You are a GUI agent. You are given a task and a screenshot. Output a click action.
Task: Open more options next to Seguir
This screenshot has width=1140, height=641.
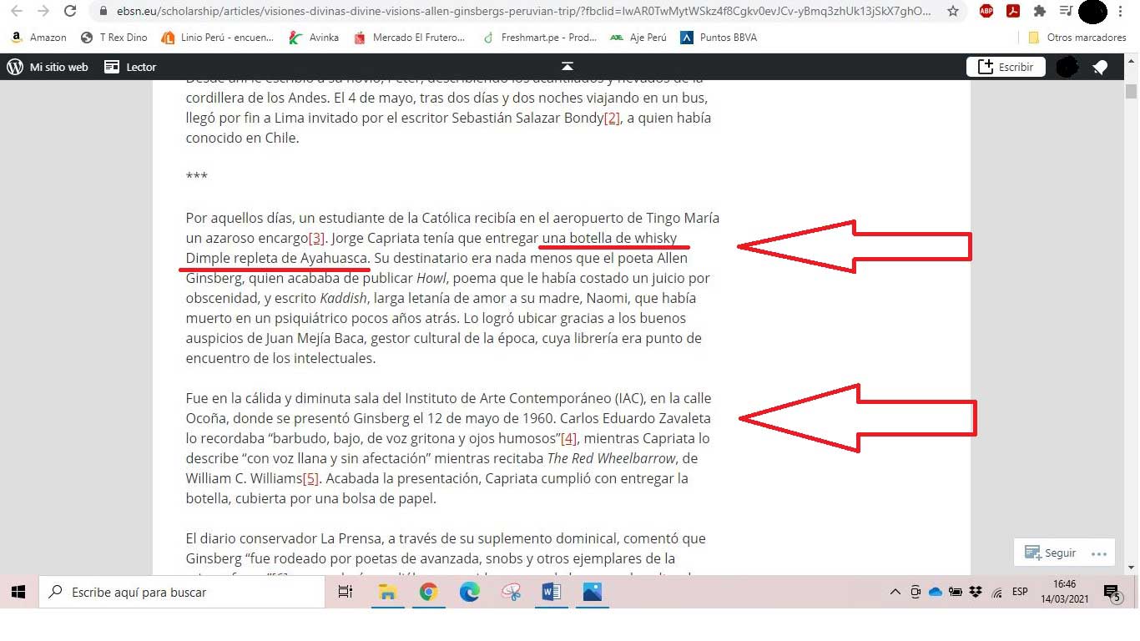point(1098,553)
